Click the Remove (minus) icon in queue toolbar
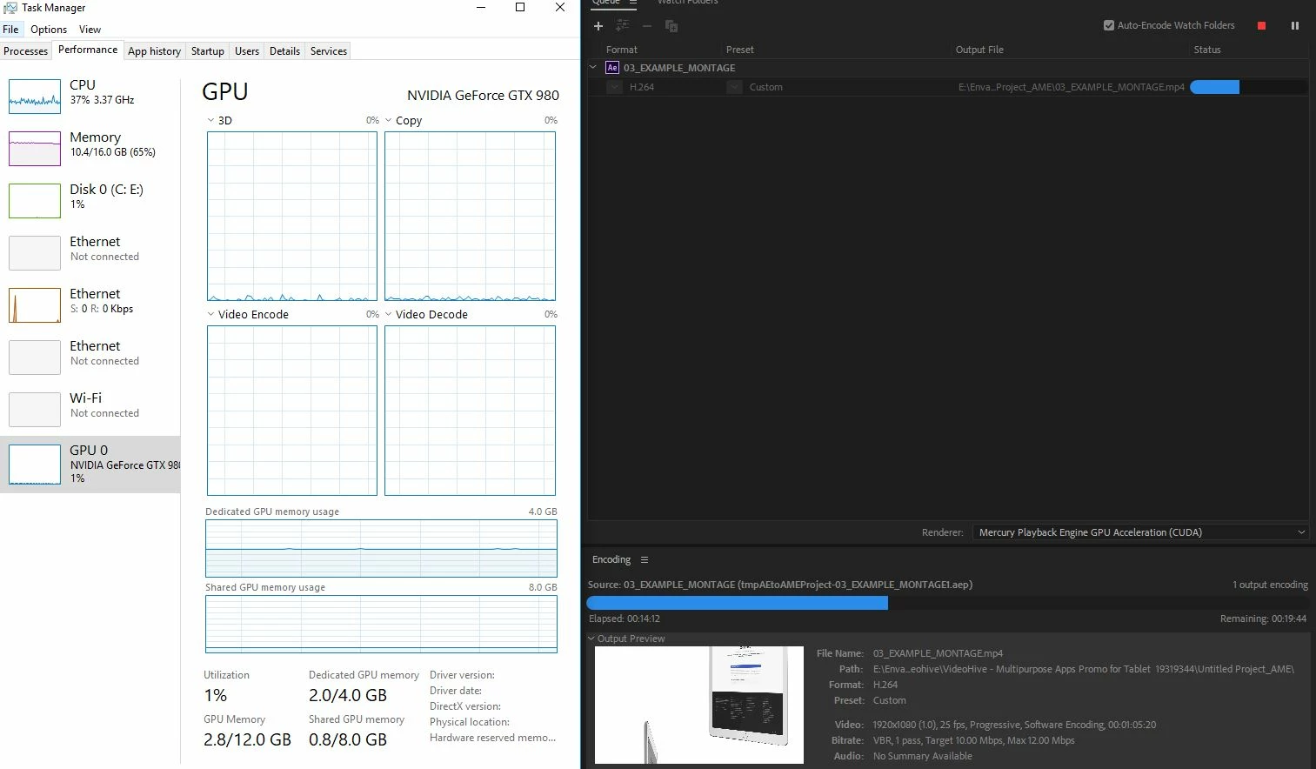Viewport: 1316px width, 769px height. click(x=647, y=26)
